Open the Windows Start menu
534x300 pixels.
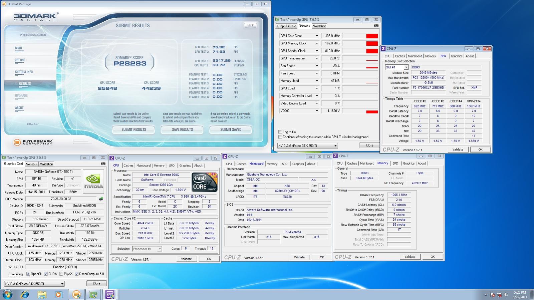tap(7, 294)
